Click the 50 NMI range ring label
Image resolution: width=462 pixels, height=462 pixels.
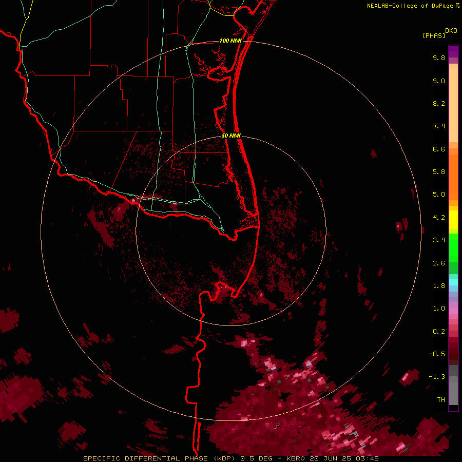coord(232,136)
